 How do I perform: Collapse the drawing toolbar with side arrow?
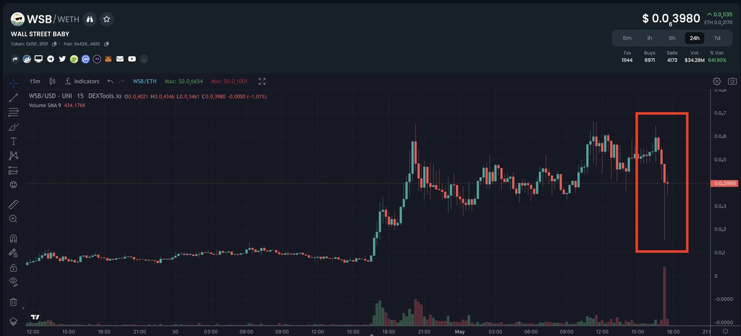coord(23,307)
